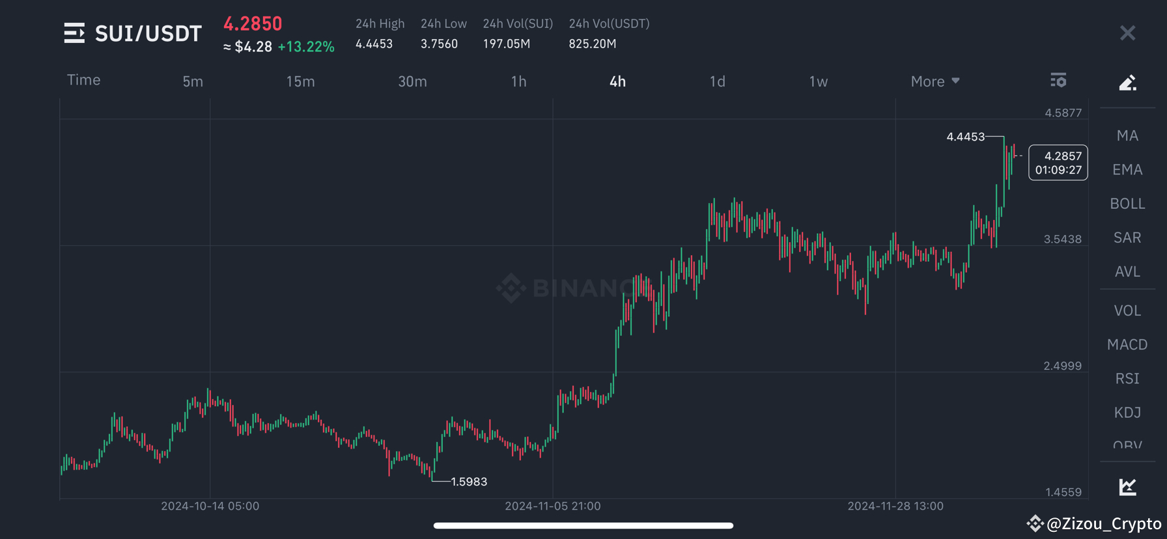Screen dimensions: 1167x539
Task: Open the EMA indicator
Action: tap(1127, 169)
